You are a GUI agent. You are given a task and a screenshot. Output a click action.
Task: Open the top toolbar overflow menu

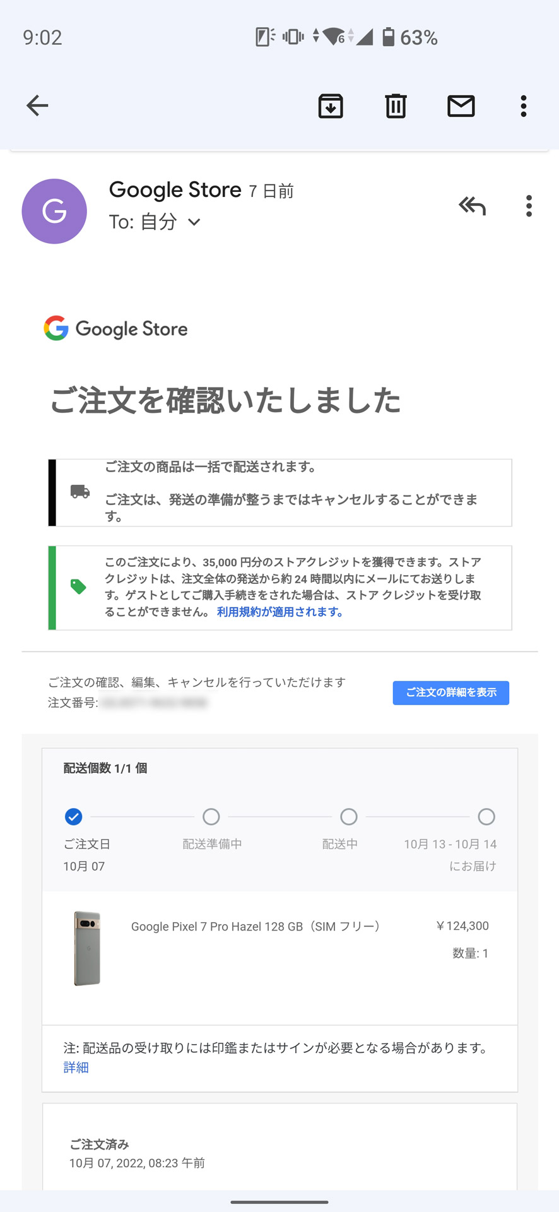tap(523, 106)
